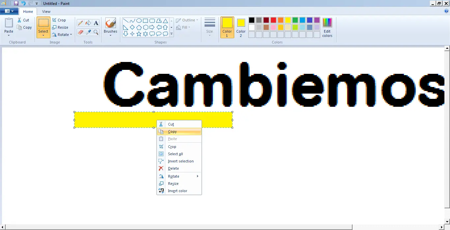Choose Select all in context menu

180,154
